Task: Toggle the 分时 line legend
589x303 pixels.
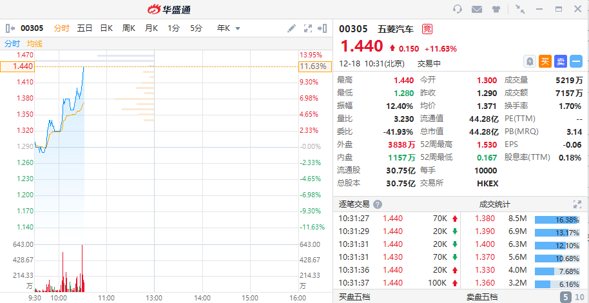Action: 12,44
